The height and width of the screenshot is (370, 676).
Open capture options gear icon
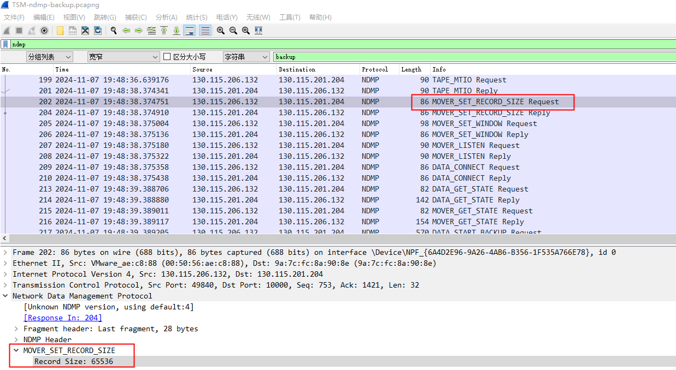(x=44, y=31)
